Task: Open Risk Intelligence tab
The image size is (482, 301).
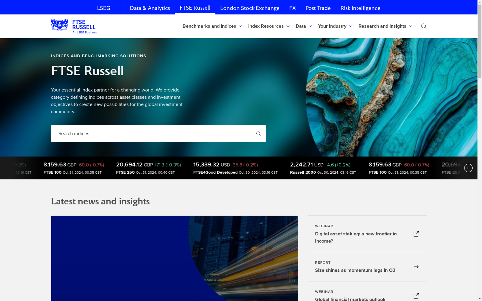Action: click(x=360, y=8)
